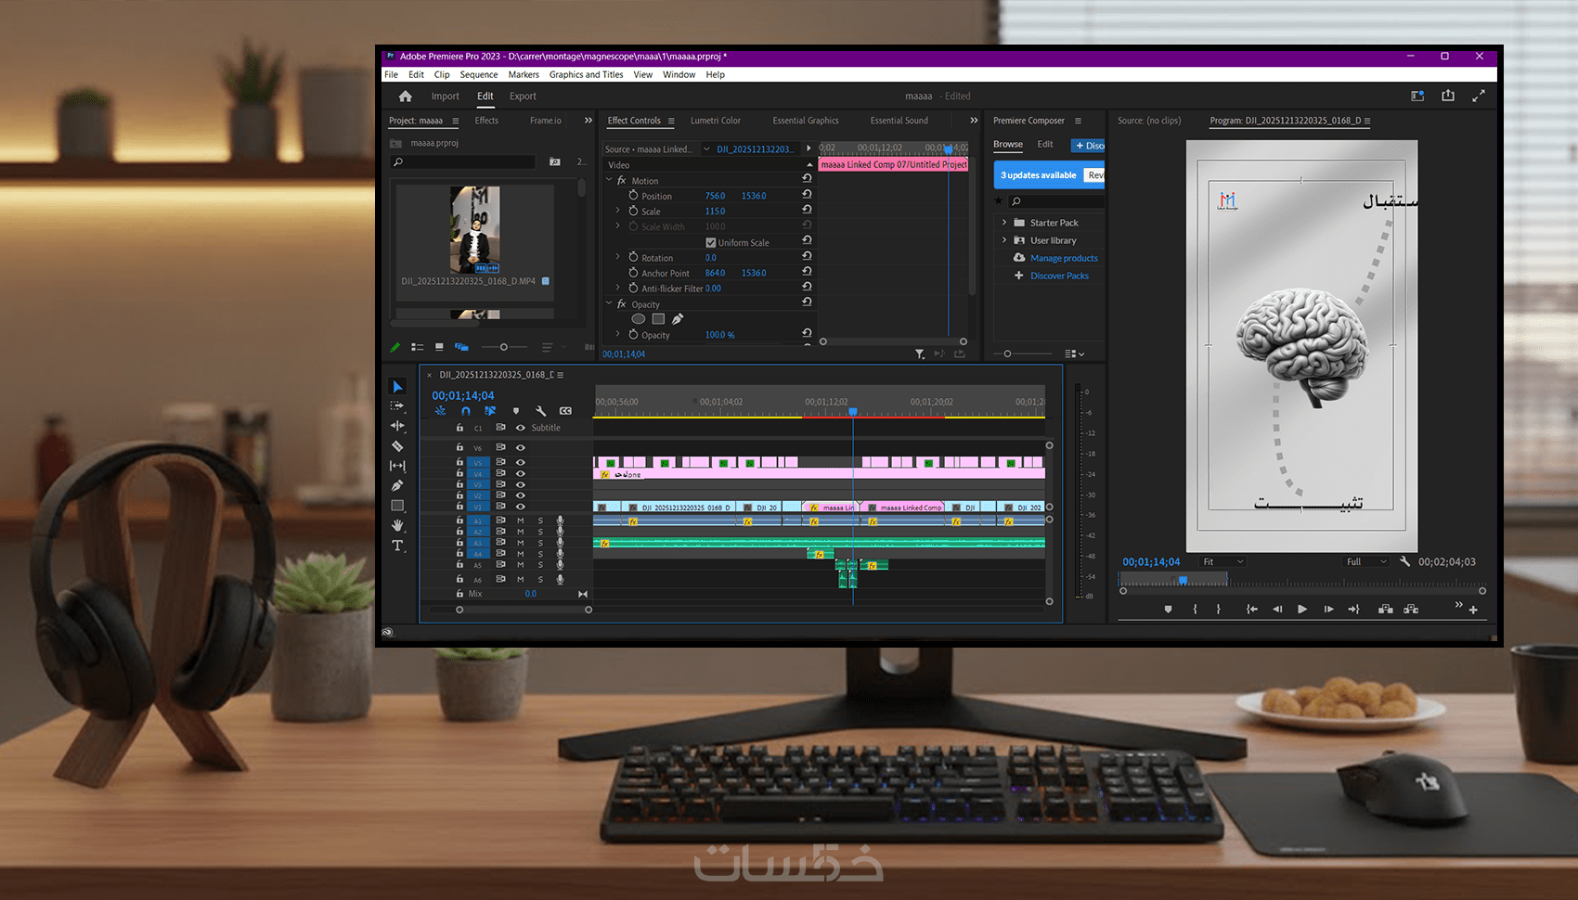The height and width of the screenshot is (900, 1578).
Task: Open Program monitor settings wrench
Action: (1404, 561)
